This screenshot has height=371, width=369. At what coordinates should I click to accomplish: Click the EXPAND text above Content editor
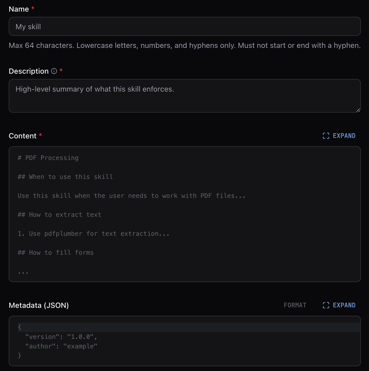coord(344,136)
